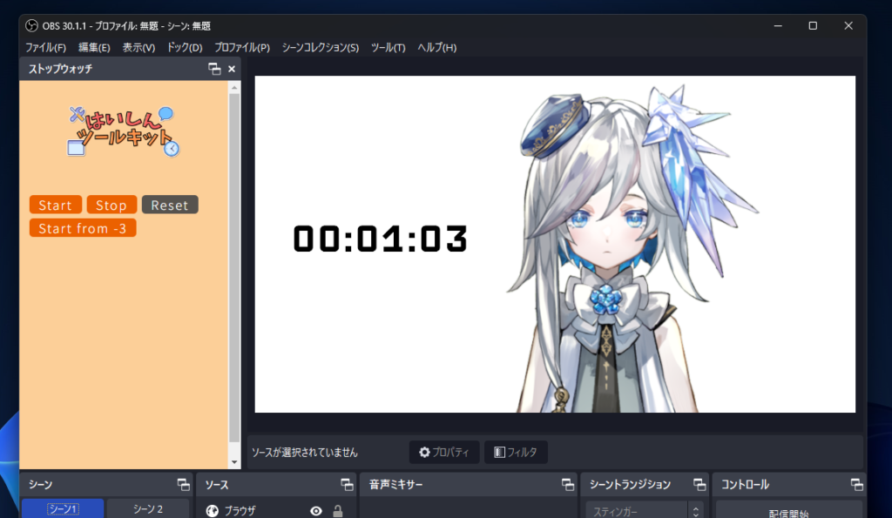Click the ストップウォッチ dock title
Viewport: 892px width, 518px height.
point(60,69)
